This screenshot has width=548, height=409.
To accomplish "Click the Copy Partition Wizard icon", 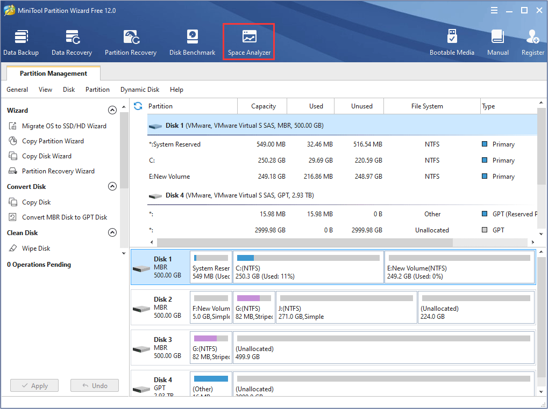I will coord(13,141).
